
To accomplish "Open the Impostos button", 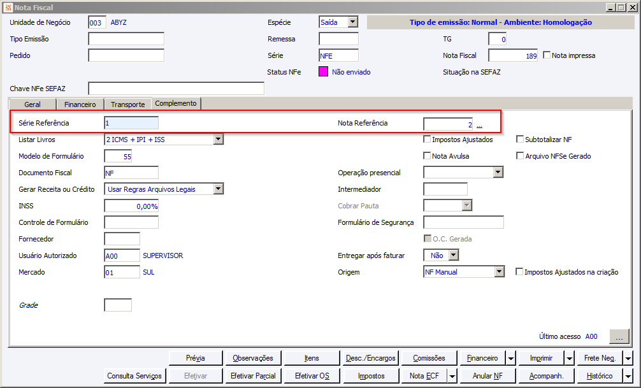I will [371, 376].
